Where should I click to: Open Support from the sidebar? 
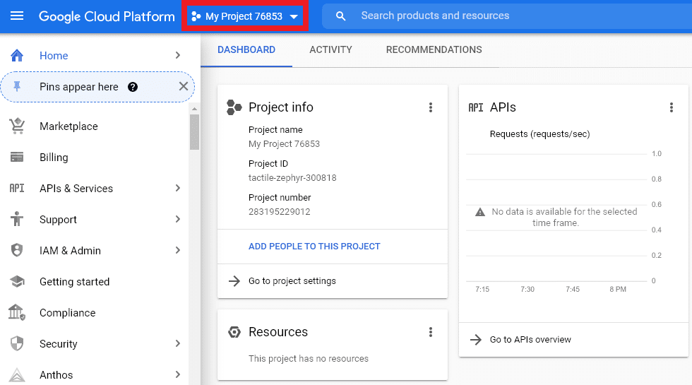[x=58, y=220]
